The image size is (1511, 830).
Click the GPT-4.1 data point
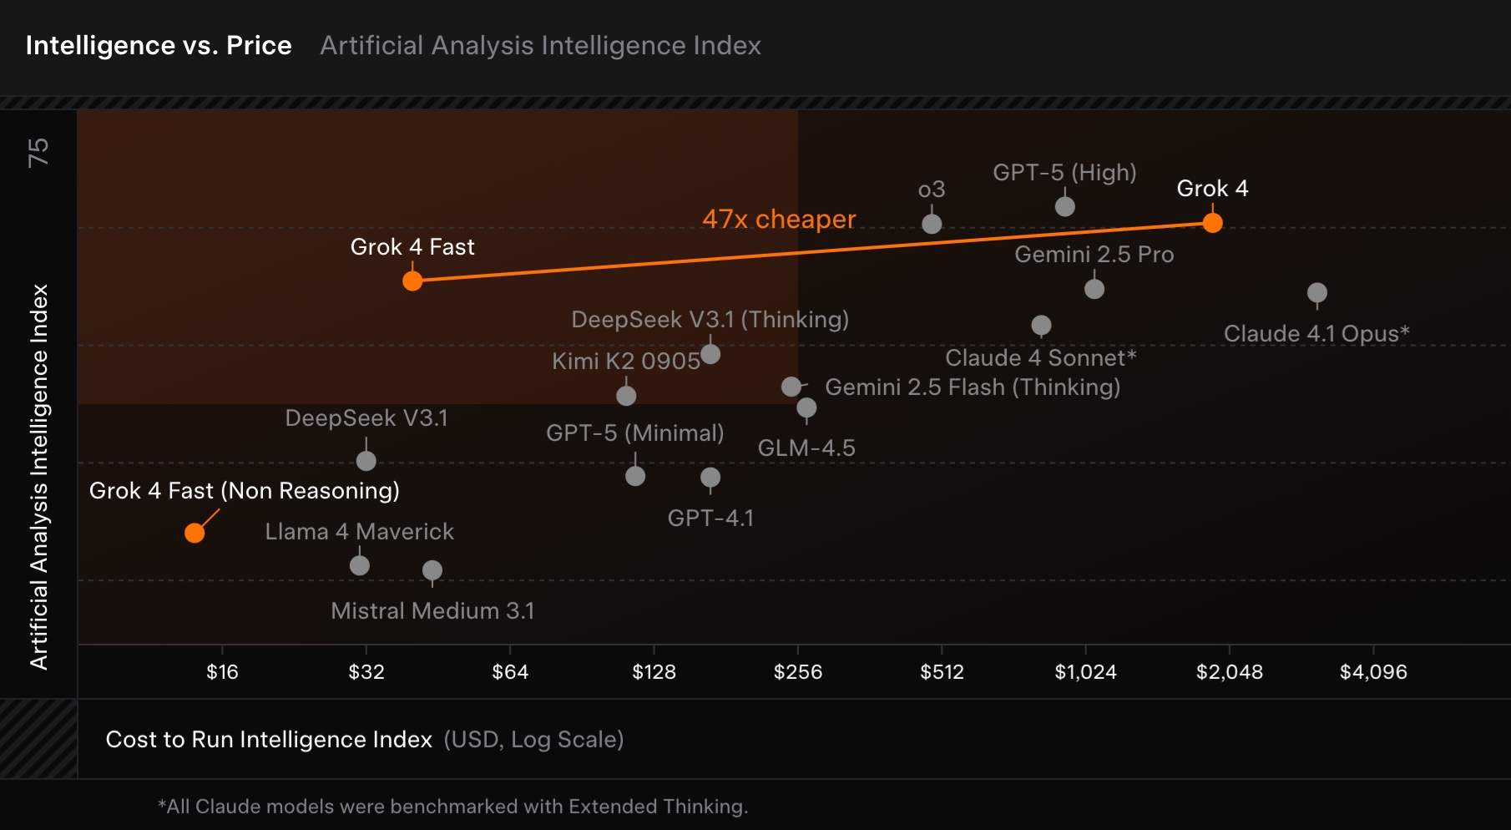point(710,478)
